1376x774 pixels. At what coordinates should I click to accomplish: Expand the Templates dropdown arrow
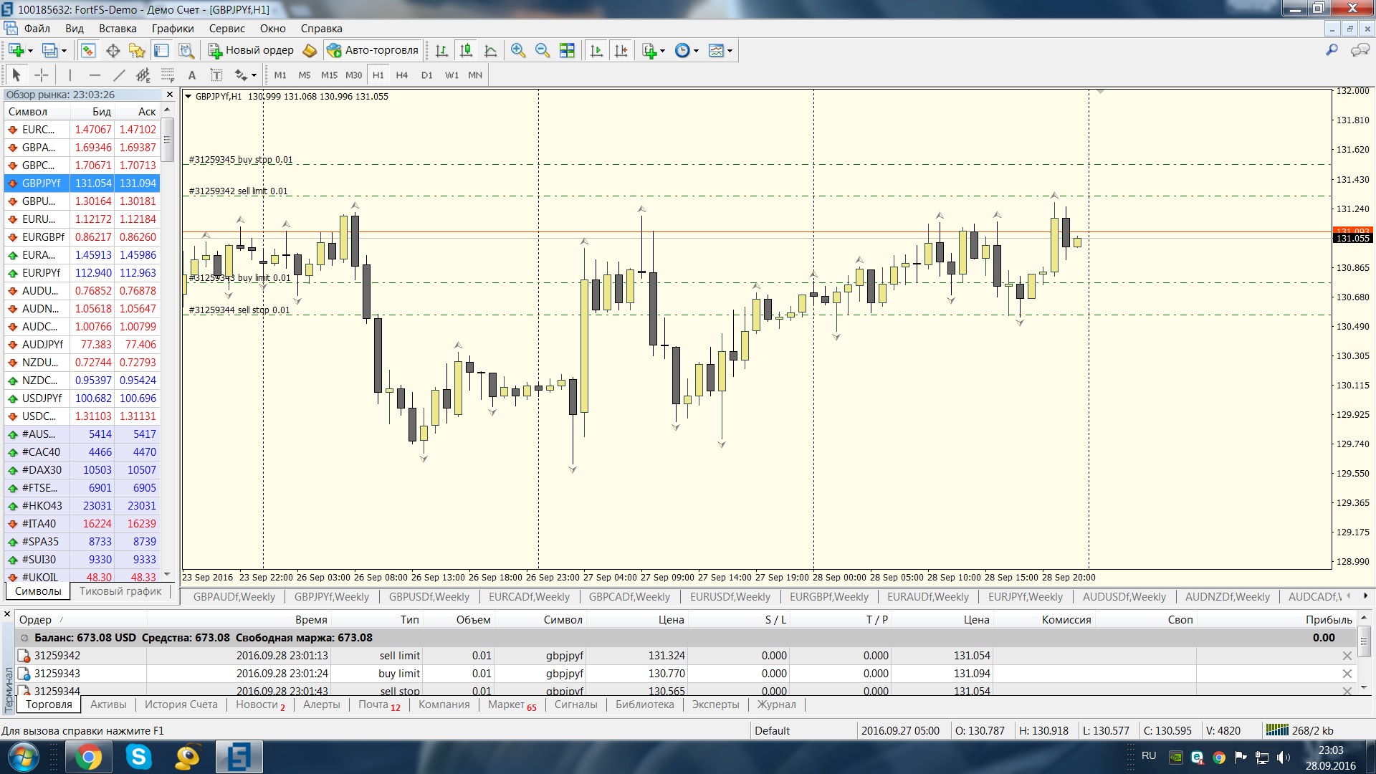coord(730,50)
